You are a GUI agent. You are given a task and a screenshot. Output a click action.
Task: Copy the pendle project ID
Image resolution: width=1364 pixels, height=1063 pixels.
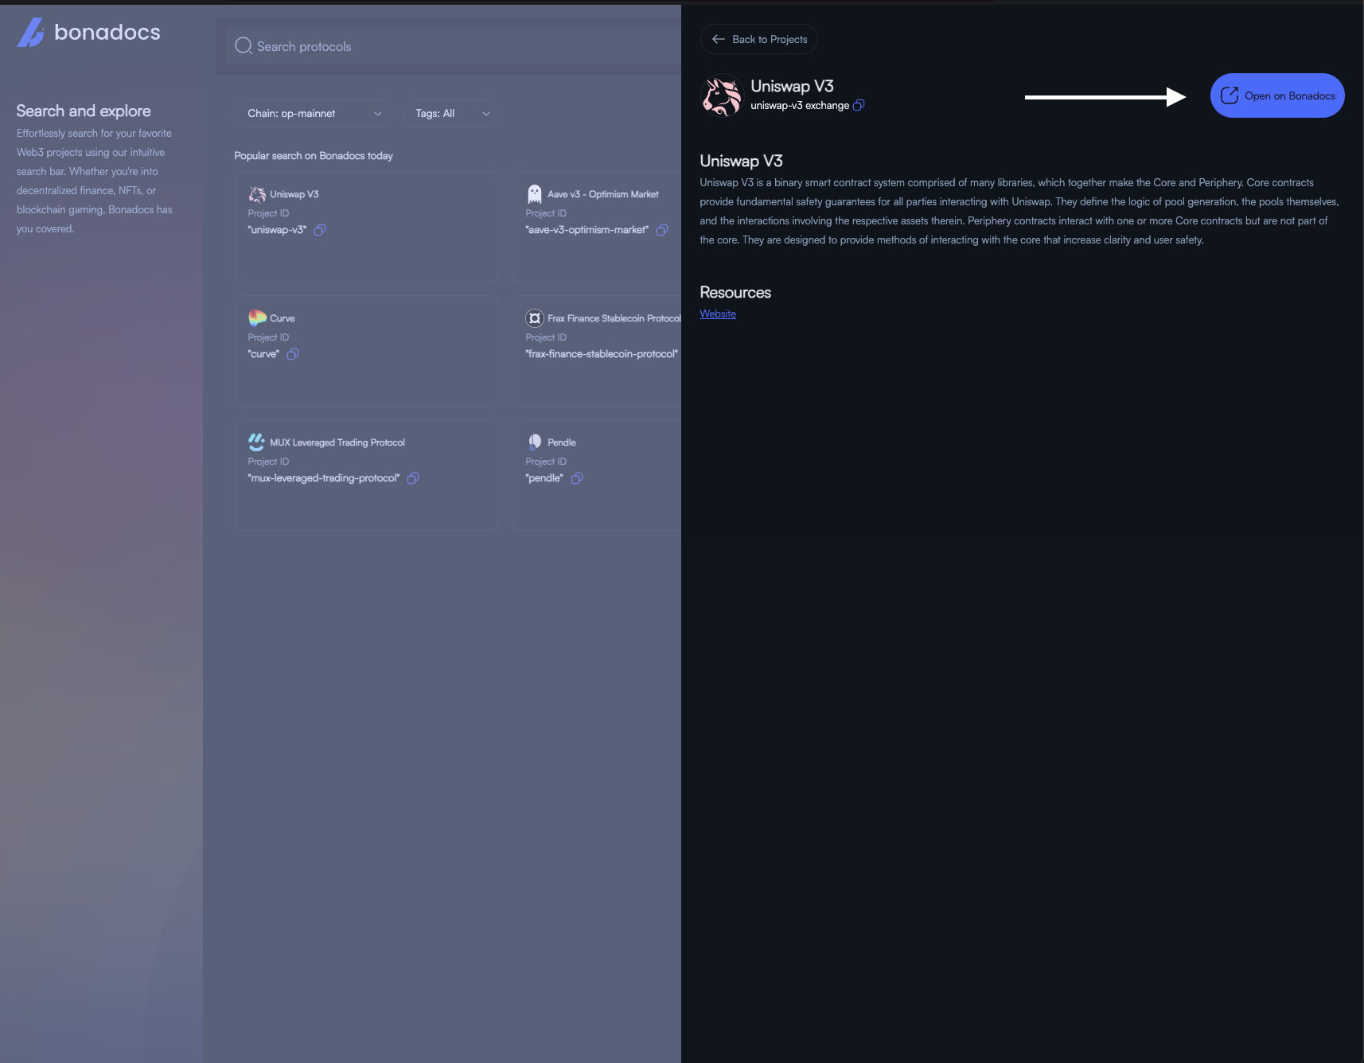tap(577, 478)
